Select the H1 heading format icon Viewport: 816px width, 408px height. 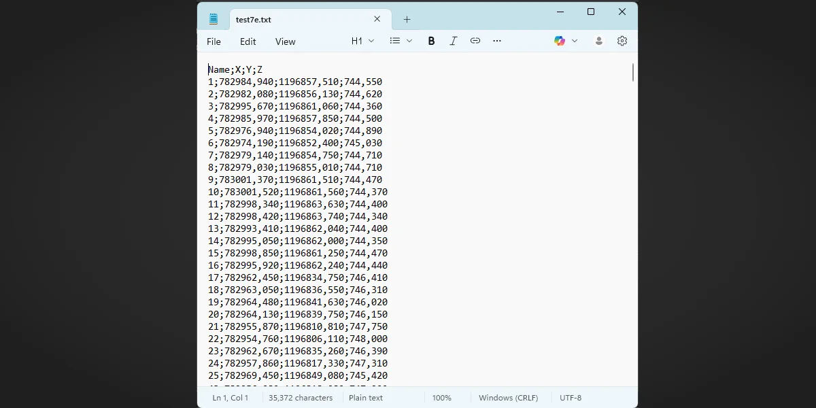click(x=357, y=41)
